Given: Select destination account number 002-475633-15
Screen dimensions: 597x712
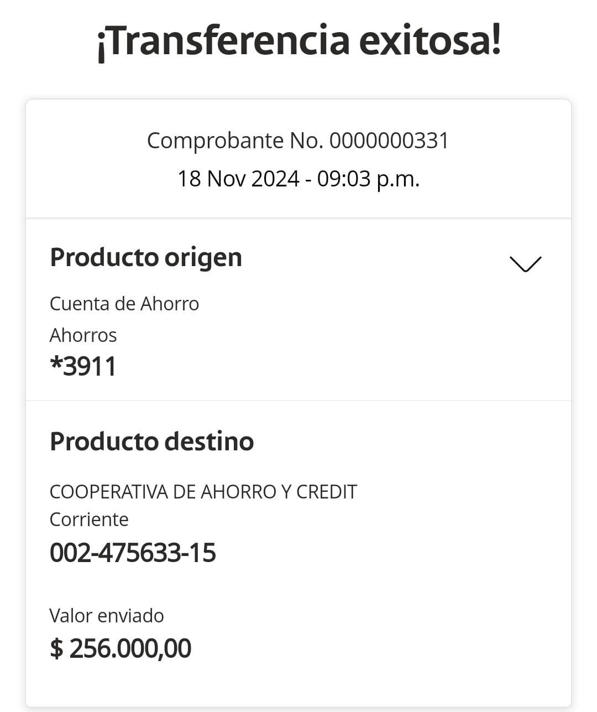Looking at the screenshot, I should 133,553.
